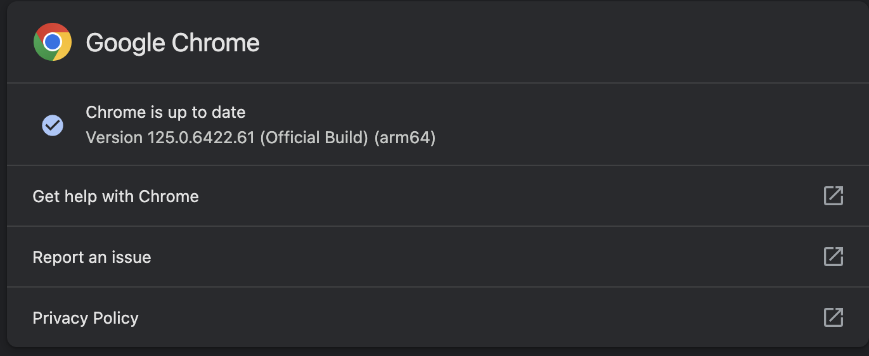Click the blue checkmark update status icon
Image resolution: width=869 pixels, height=356 pixels.
pyautogui.click(x=53, y=125)
